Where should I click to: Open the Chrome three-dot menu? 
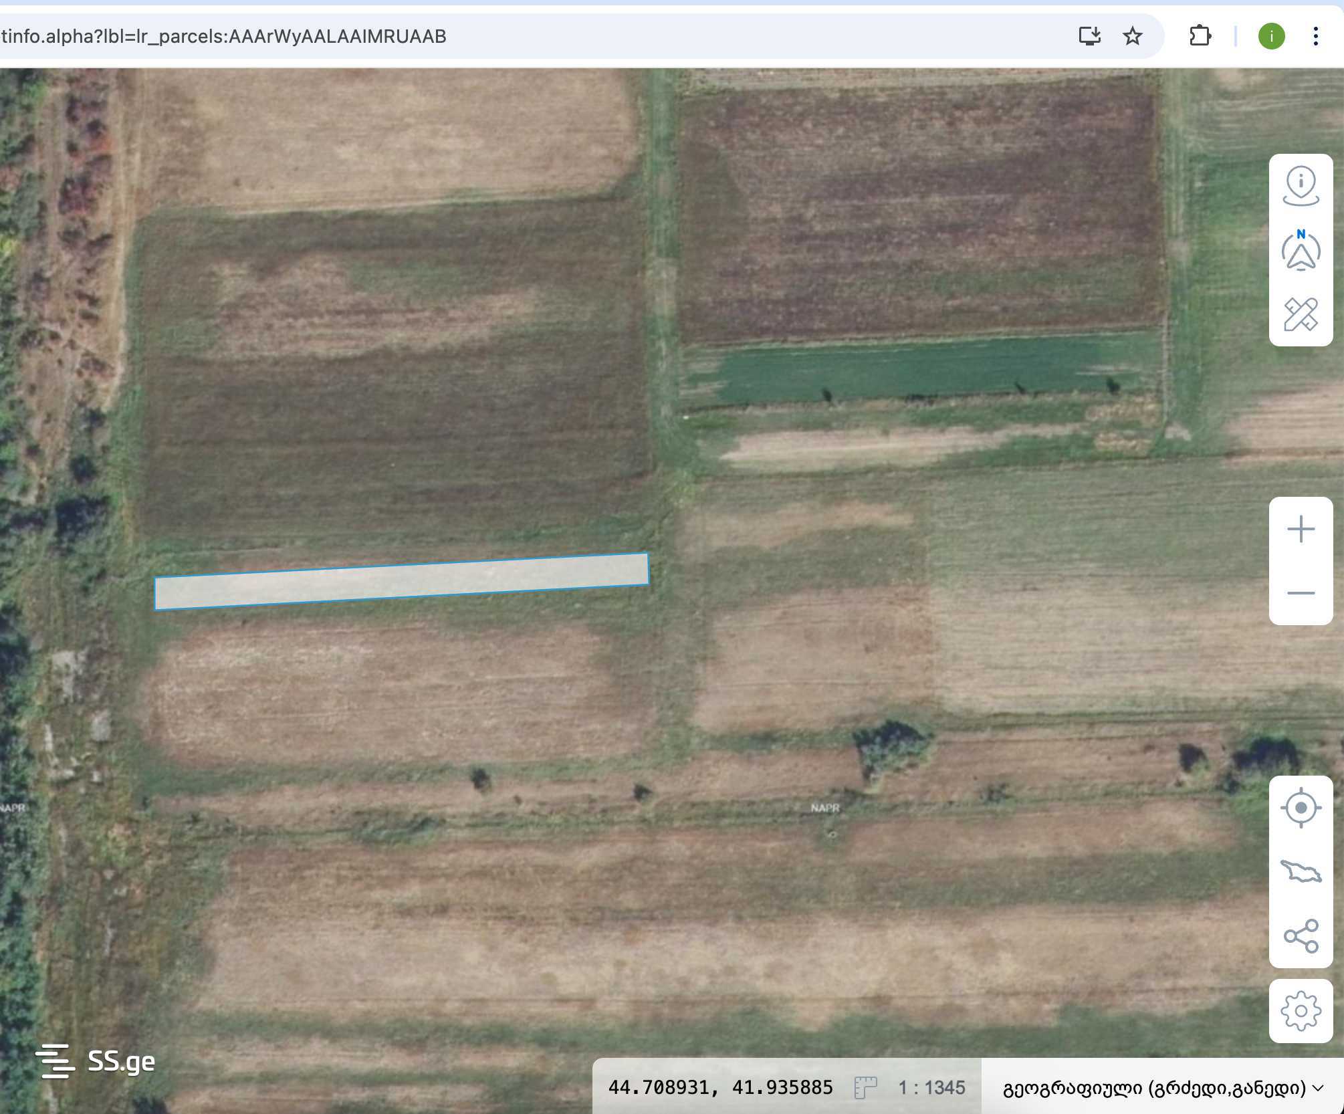pos(1315,36)
